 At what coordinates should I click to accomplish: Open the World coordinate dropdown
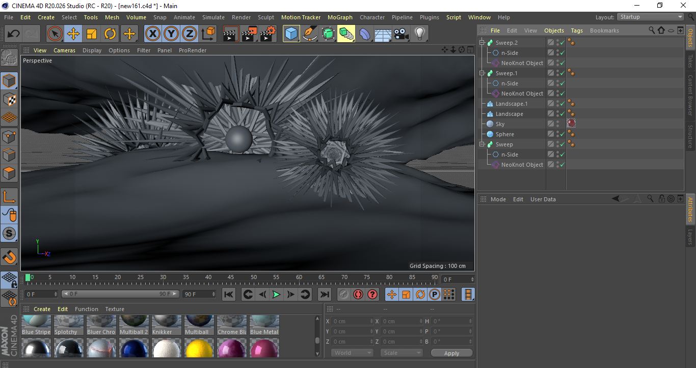click(x=352, y=353)
